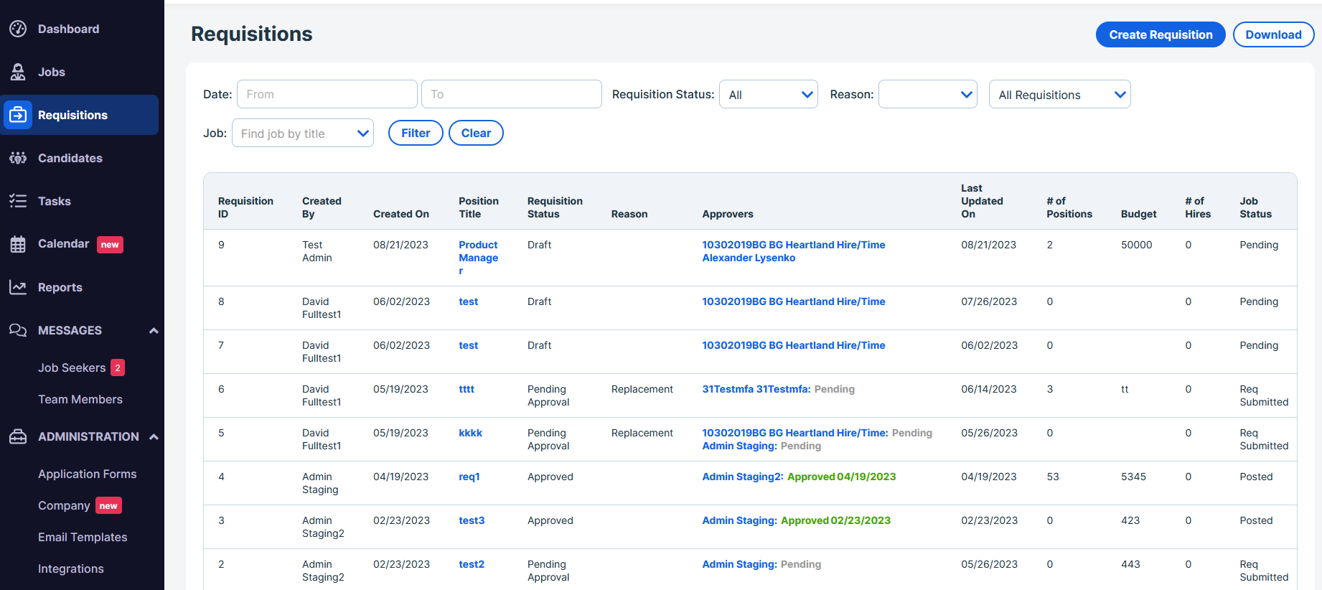Open Tasks menu item
The width and height of the screenshot is (1322, 590).
tap(55, 201)
